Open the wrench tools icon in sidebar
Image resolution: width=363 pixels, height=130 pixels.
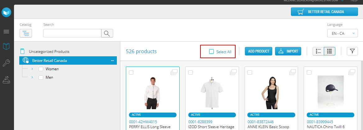[x=7, y=63]
